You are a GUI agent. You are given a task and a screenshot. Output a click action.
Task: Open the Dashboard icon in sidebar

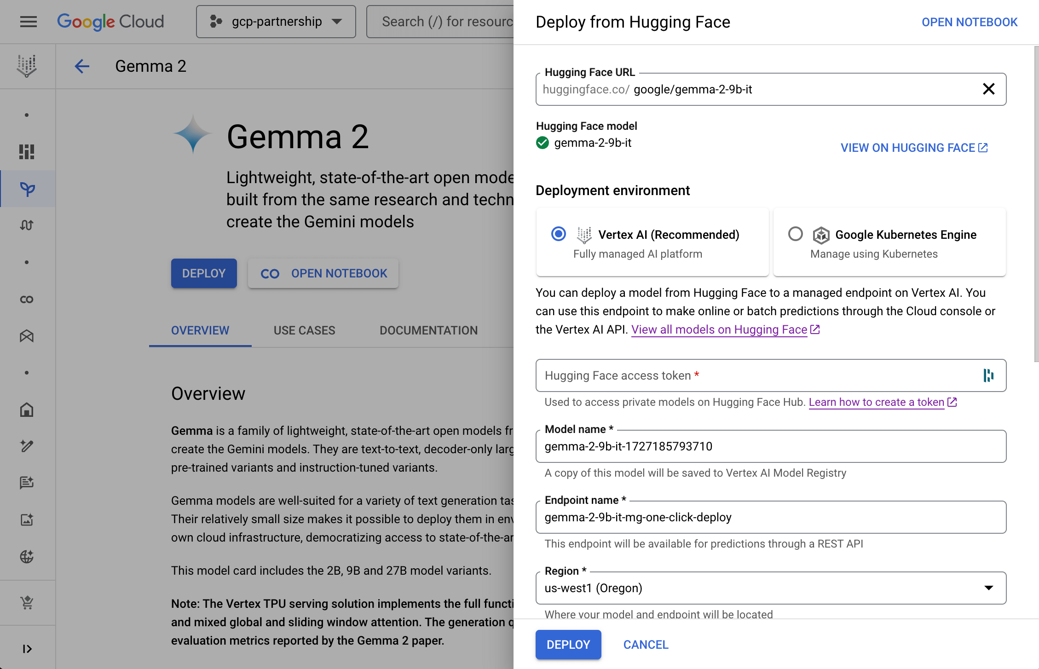tap(27, 152)
